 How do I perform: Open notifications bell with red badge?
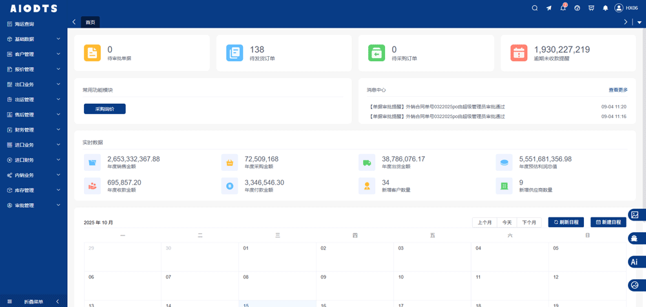pyautogui.click(x=563, y=8)
